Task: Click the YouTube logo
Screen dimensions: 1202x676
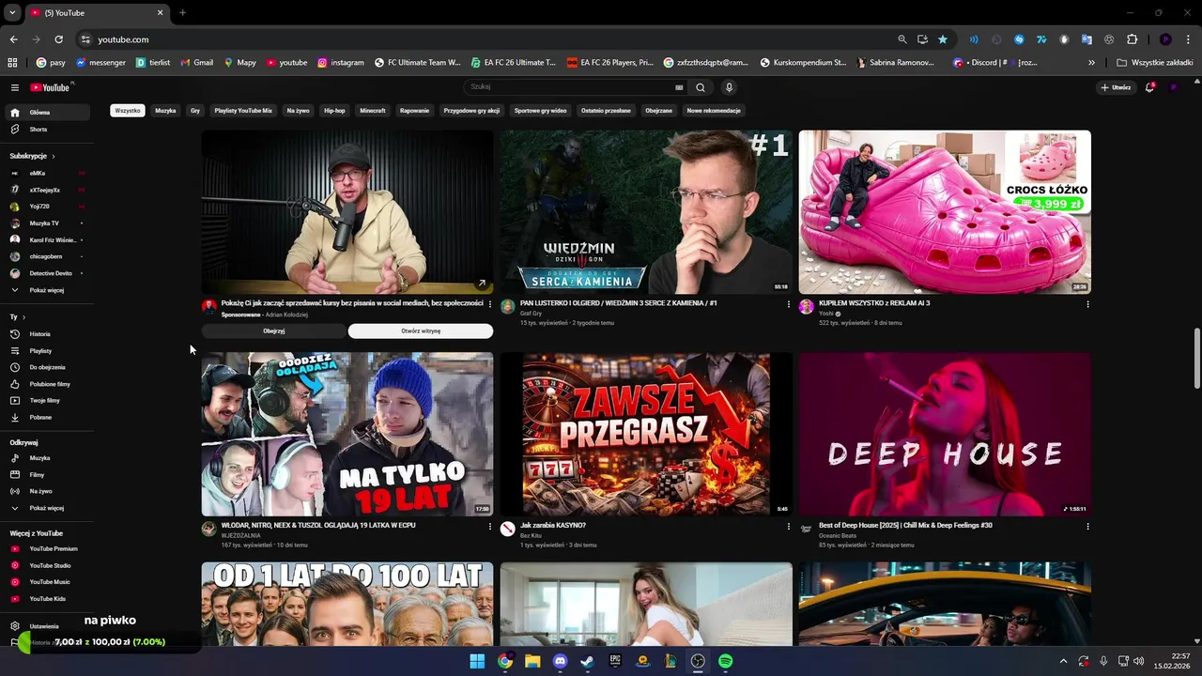Action: (50, 87)
